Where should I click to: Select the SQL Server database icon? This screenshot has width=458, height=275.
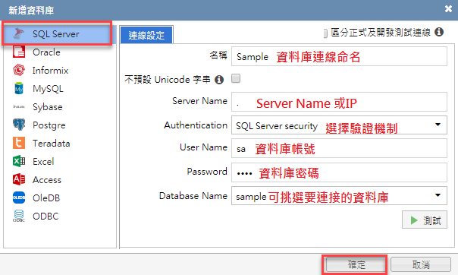[x=19, y=33]
